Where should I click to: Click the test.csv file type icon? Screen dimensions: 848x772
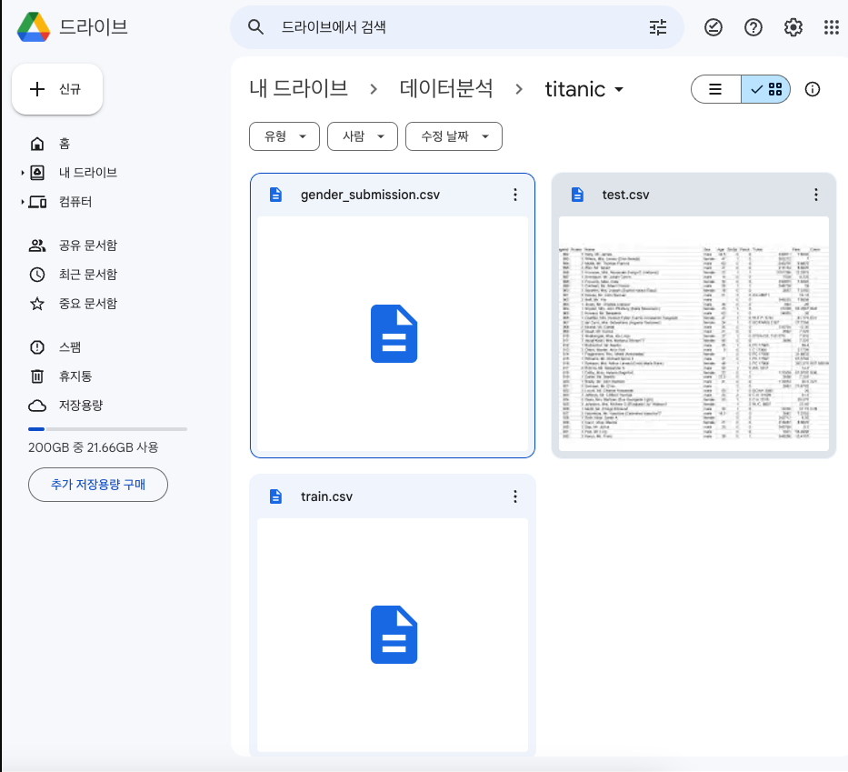(x=577, y=195)
